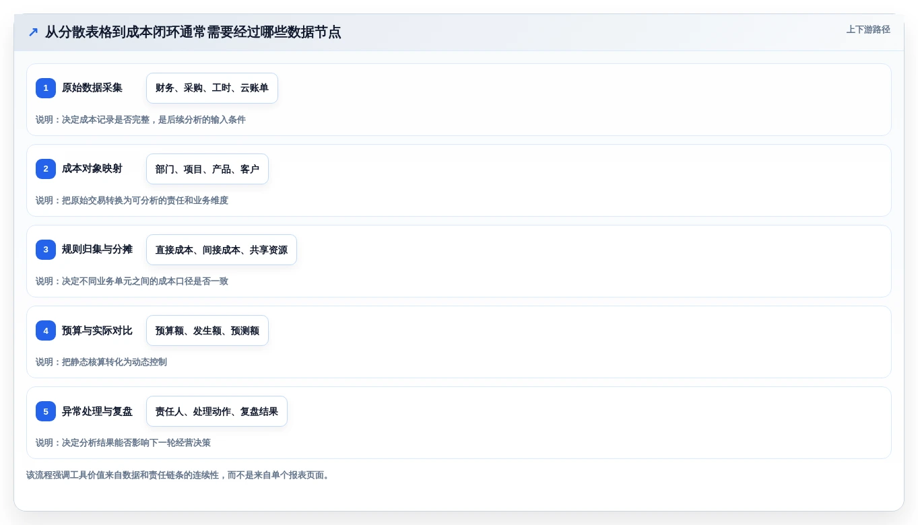Click the note 决定分析结果能否影响下一轮经营决策

(x=123, y=443)
